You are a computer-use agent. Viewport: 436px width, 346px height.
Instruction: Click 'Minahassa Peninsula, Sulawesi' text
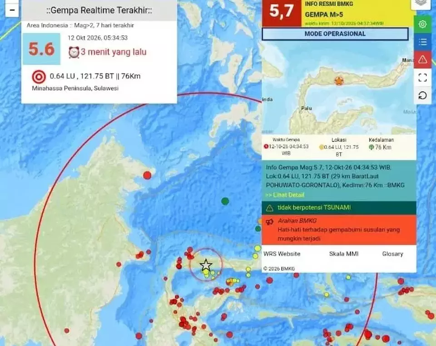75,89
